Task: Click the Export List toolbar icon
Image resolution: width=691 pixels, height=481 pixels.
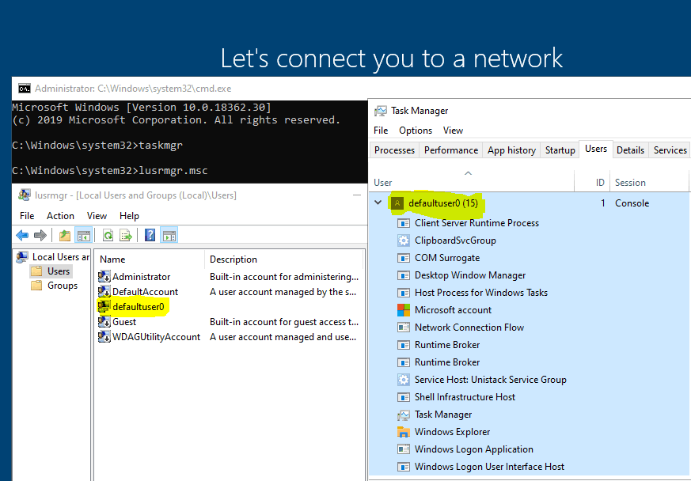Action: 126,236
